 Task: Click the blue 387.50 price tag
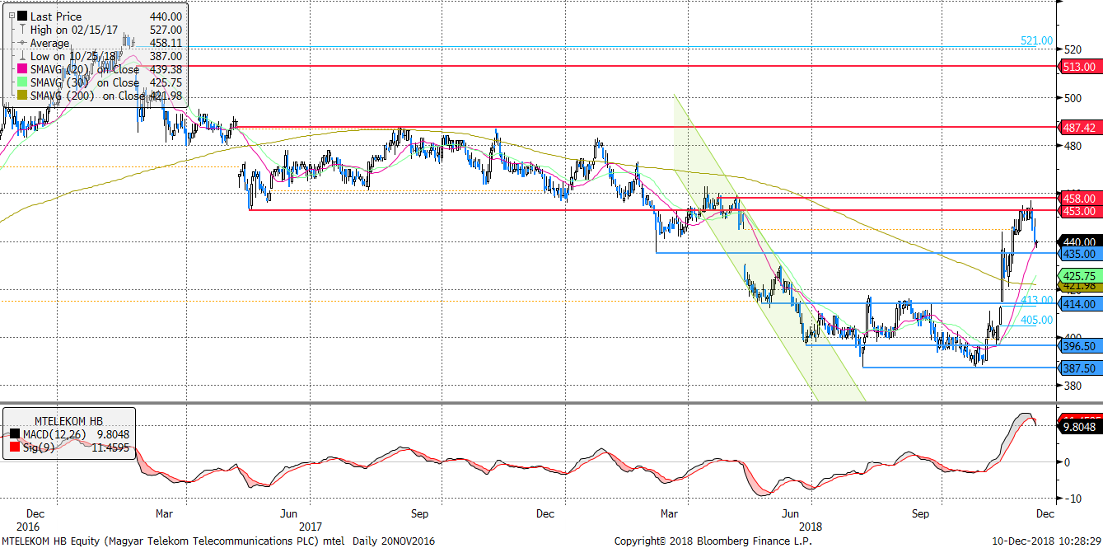click(1079, 368)
